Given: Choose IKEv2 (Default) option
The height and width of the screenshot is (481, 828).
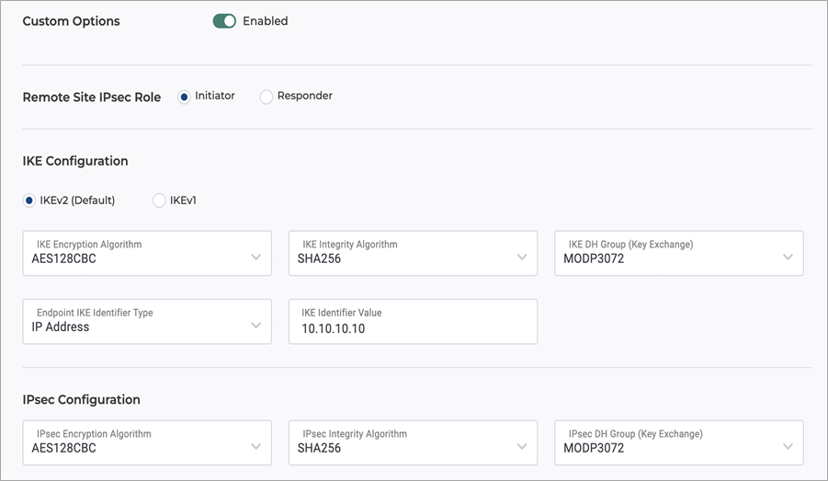Looking at the screenshot, I should 29,200.
